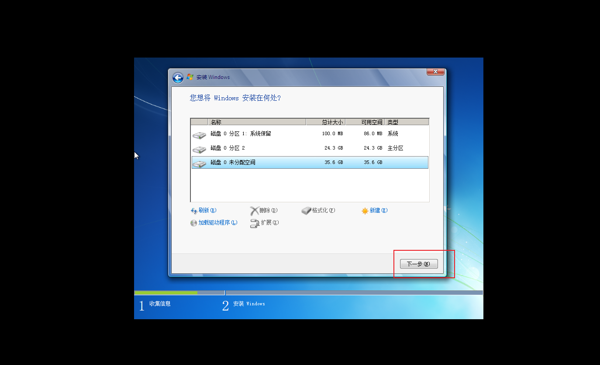
Task: Click the 加载驱动程序 disc icon
Action: pyautogui.click(x=194, y=223)
